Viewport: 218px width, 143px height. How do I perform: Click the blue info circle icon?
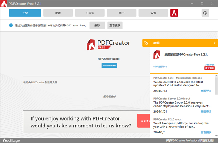(11, 25)
